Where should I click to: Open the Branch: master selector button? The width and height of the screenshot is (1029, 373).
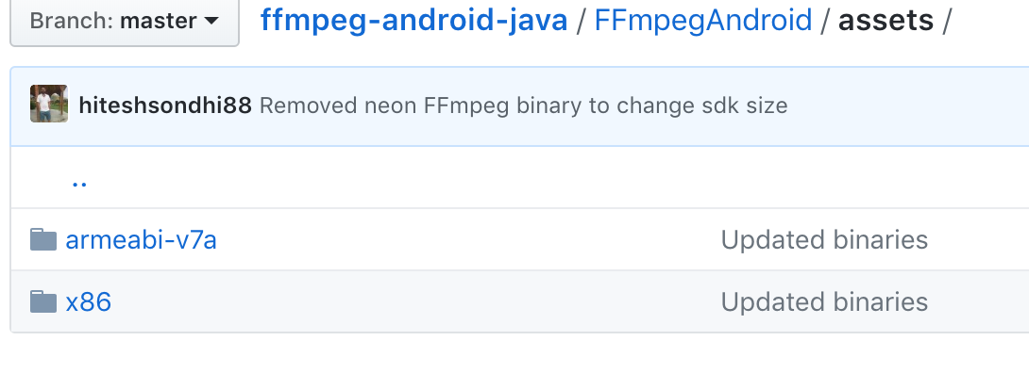tap(125, 21)
